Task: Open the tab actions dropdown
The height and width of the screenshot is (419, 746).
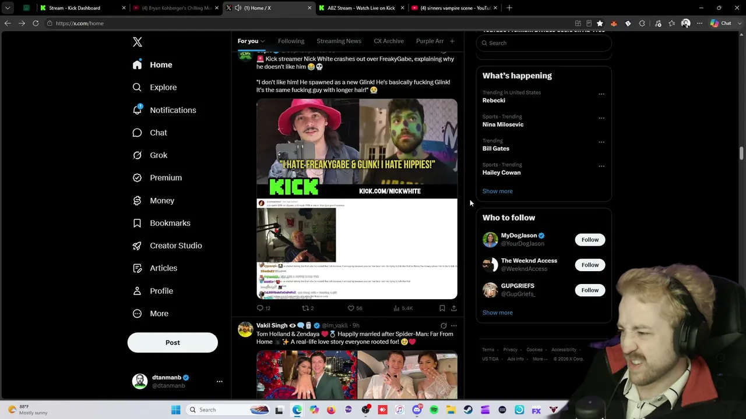Action: pos(8,8)
